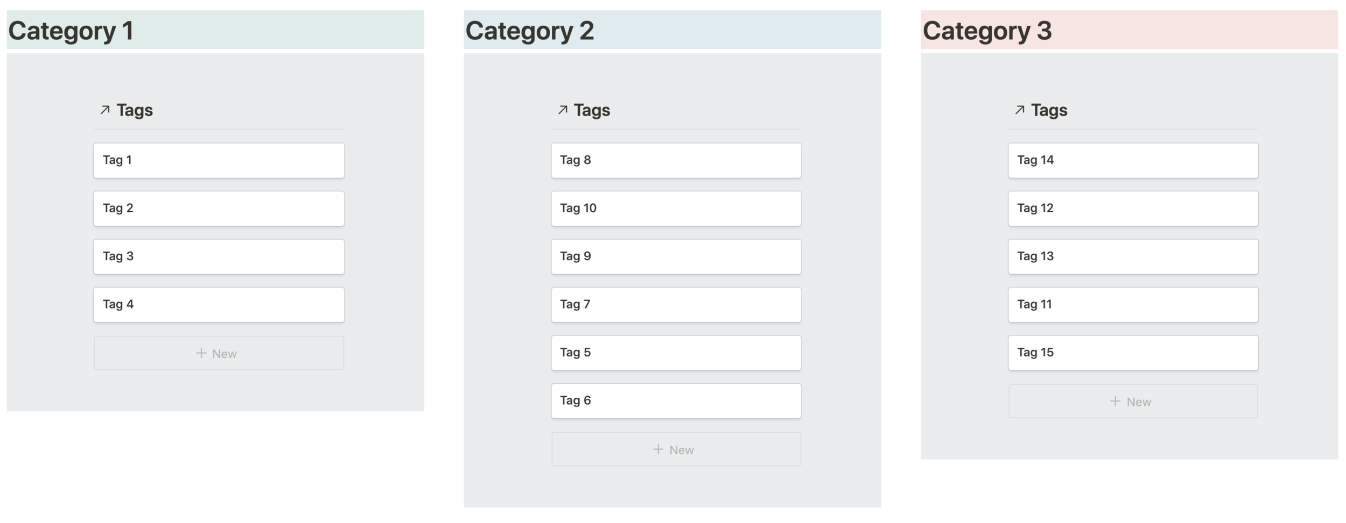Image resolution: width=1346 pixels, height=523 pixels.
Task: Select the Tag 6 card
Action: (x=676, y=401)
